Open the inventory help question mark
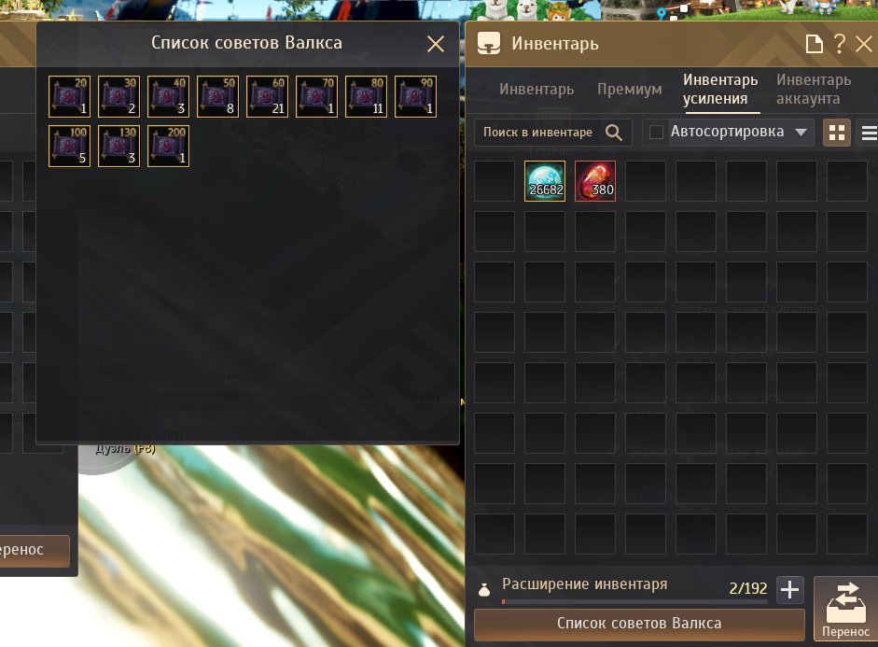The width and height of the screenshot is (878, 647). [840, 44]
